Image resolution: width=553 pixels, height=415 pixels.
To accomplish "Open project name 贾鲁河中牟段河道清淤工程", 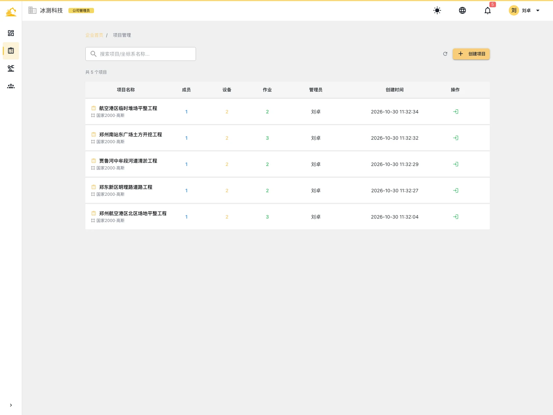I will pos(128,161).
